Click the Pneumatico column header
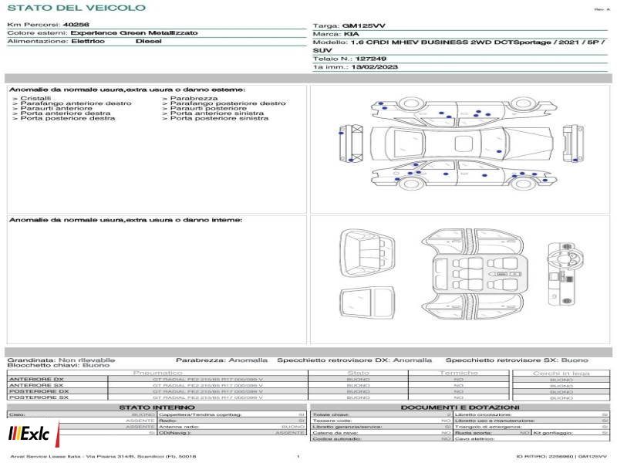 point(158,373)
